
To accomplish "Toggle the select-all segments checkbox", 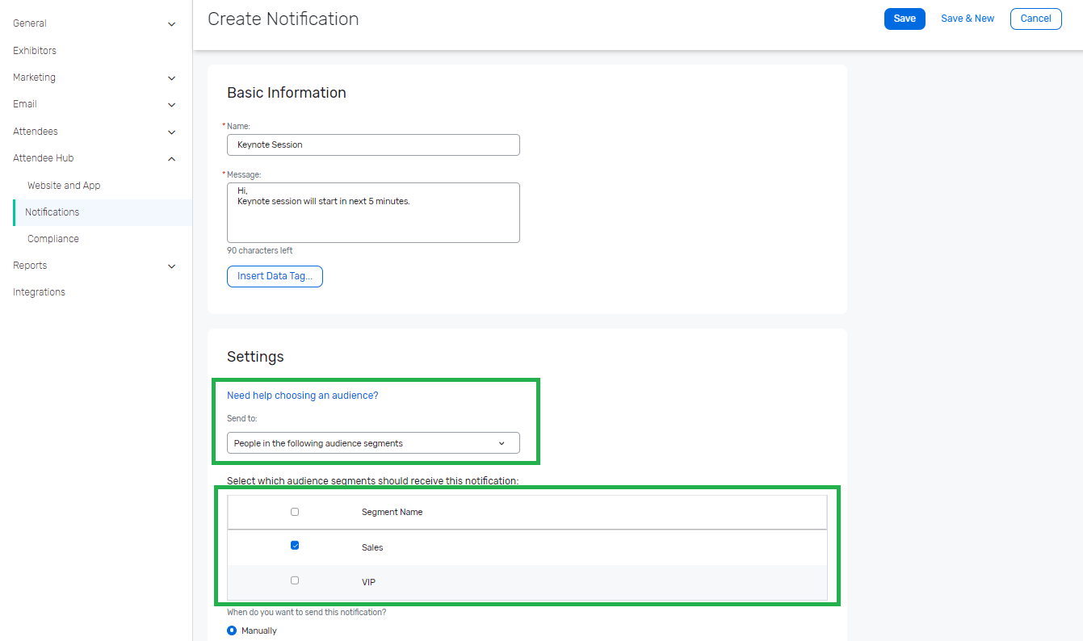I will 295,512.
